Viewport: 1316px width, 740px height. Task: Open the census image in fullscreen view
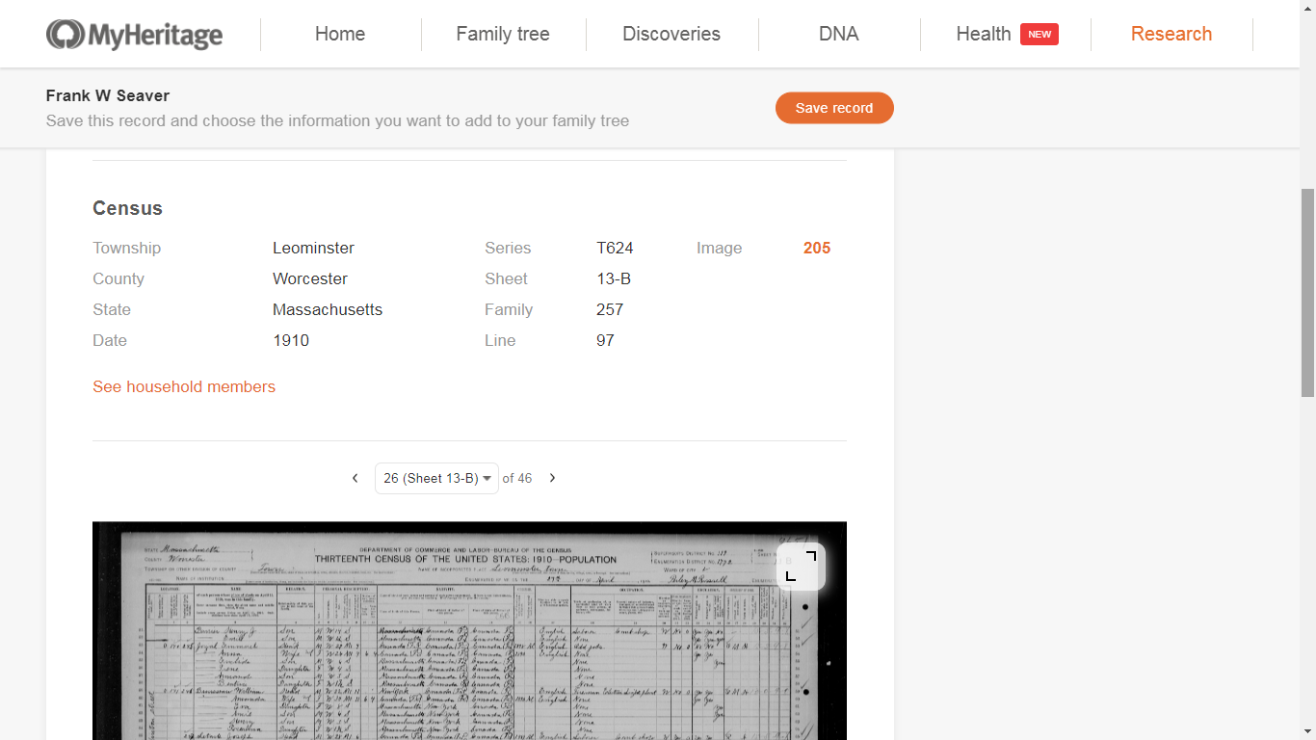[x=800, y=567]
